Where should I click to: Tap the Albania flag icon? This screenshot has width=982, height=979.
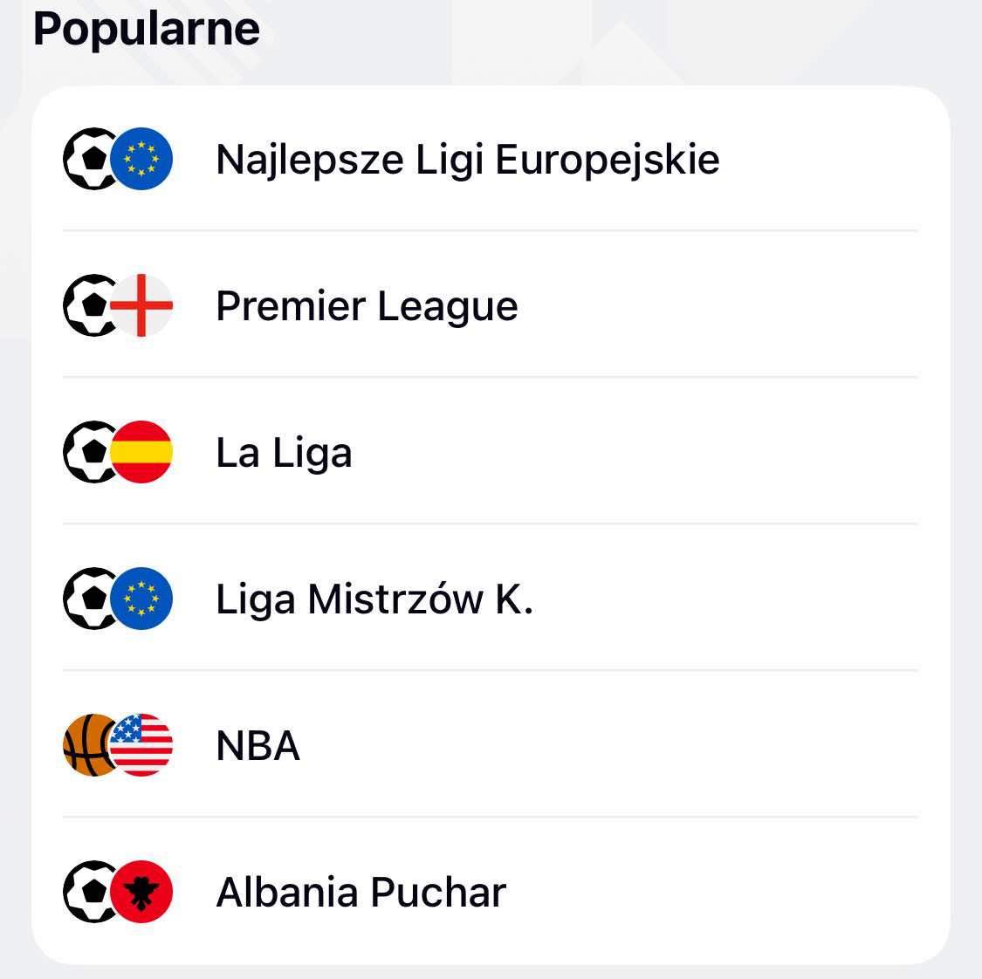pos(141,892)
